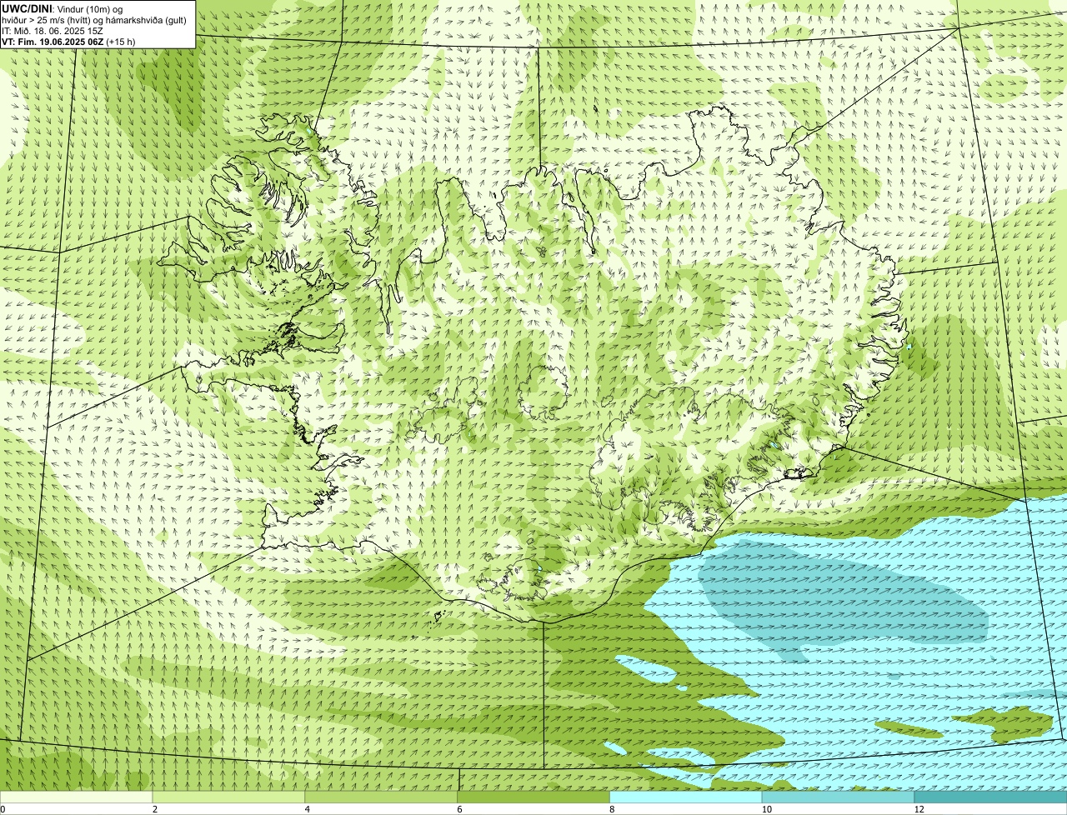Click the legend scale label "4"
This screenshot has width=1067, height=815.
pyautogui.click(x=308, y=809)
